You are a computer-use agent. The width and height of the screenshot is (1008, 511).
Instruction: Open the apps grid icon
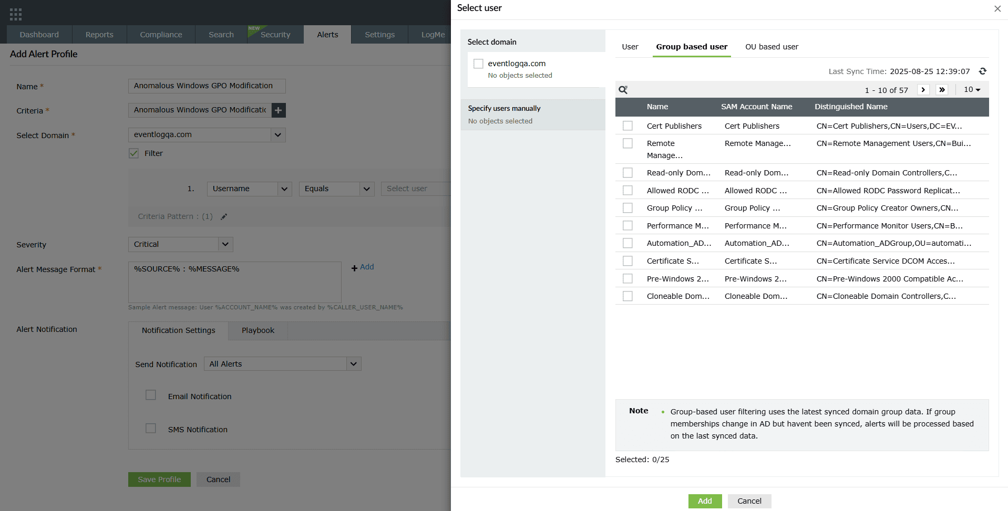click(x=16, y=14)
